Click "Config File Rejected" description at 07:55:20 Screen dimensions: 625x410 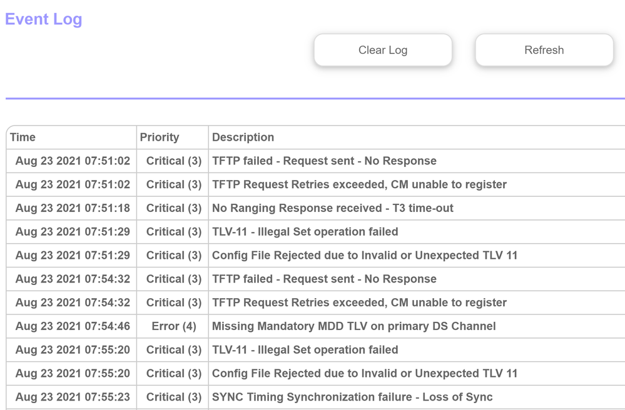[x=365, y=373]
